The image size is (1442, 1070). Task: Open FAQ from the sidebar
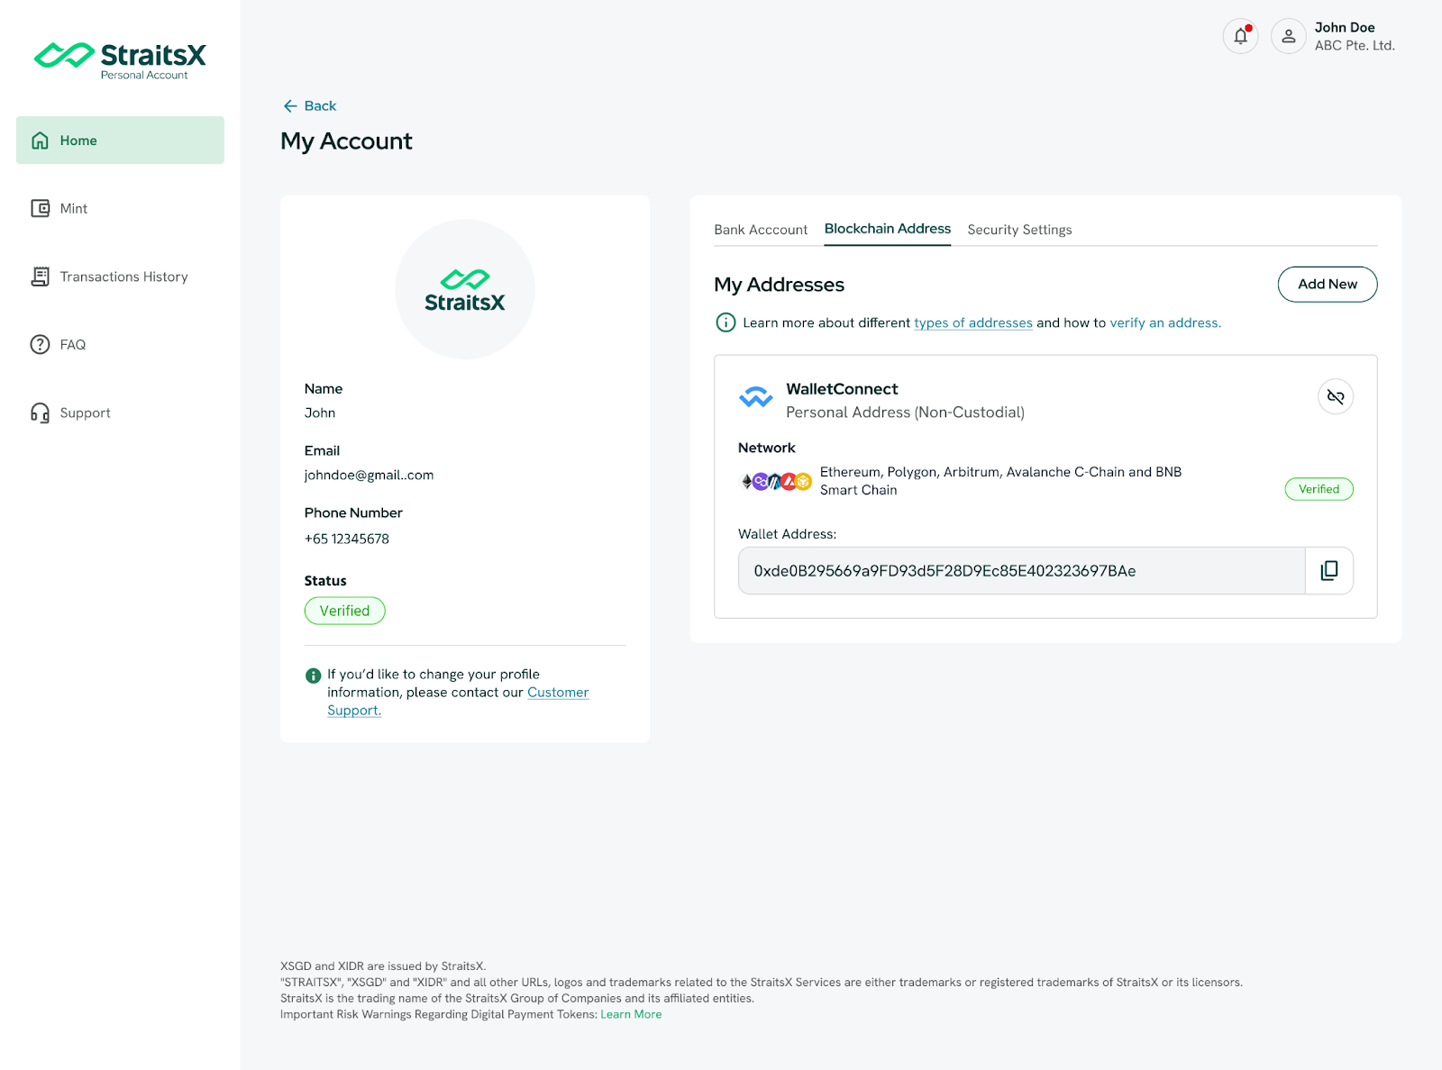(120, 345)
